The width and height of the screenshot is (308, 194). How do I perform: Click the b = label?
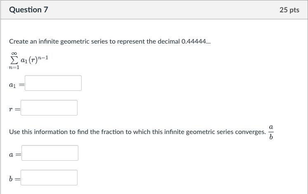[14, 178]
